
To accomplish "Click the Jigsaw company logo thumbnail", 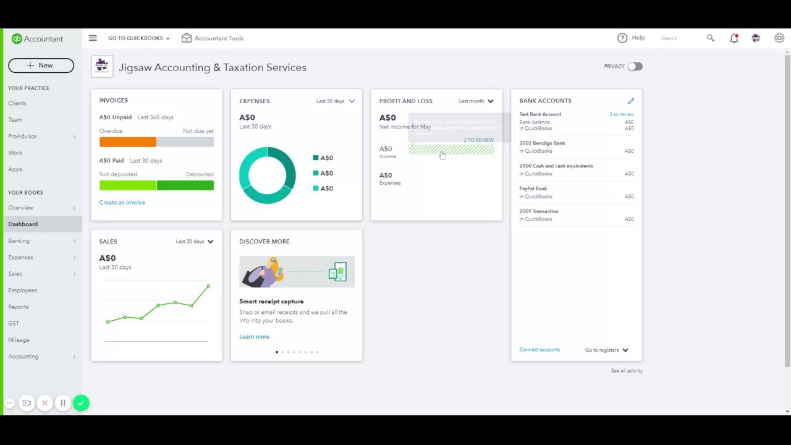I will [x=102, y=66].
